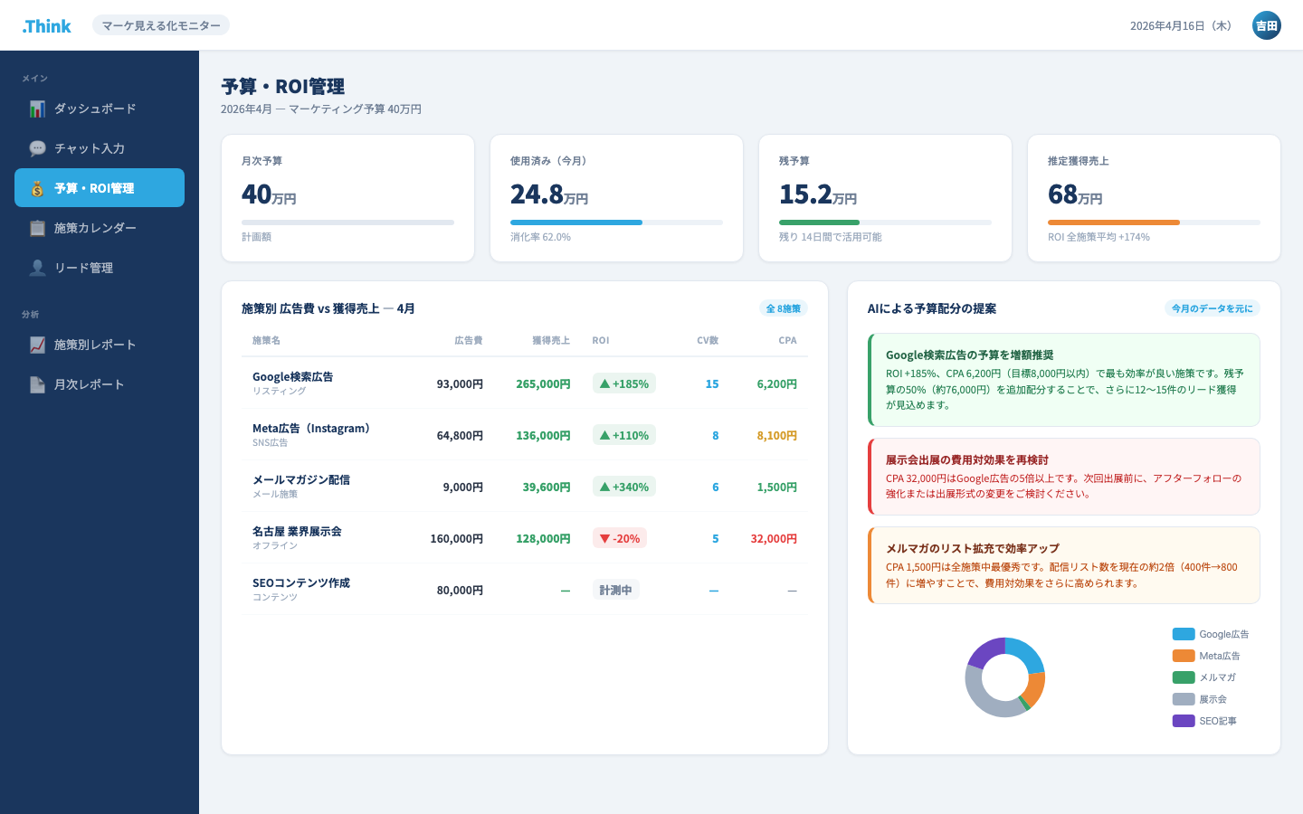Select the 名古屋 業界展示会 row name

(x=297, y=531)
